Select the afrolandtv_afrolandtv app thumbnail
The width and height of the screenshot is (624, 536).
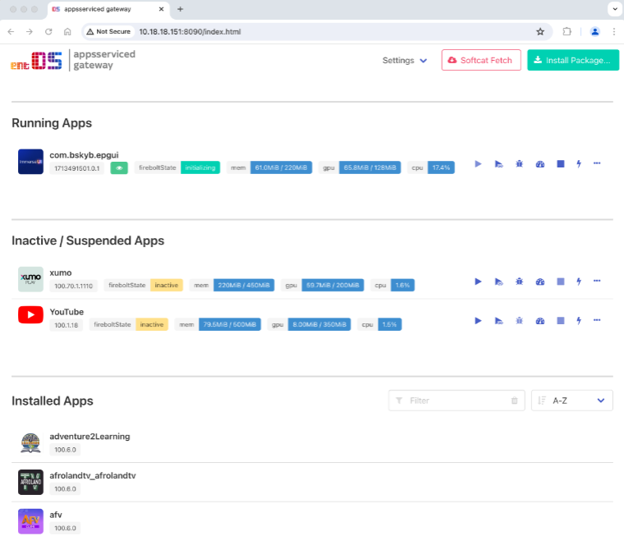pos(30,483)
